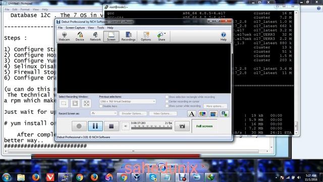Expand the Previous selections dropdown

(153, 101)
